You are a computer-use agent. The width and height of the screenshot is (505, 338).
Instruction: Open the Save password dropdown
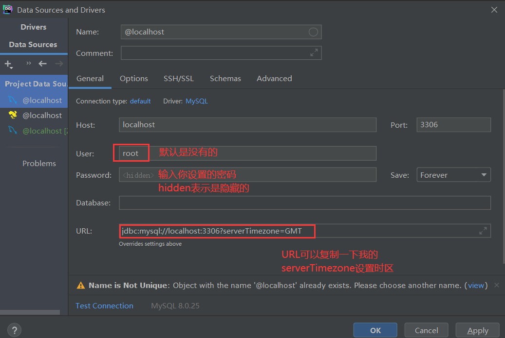pyautogui.click(x=453, y=175)
